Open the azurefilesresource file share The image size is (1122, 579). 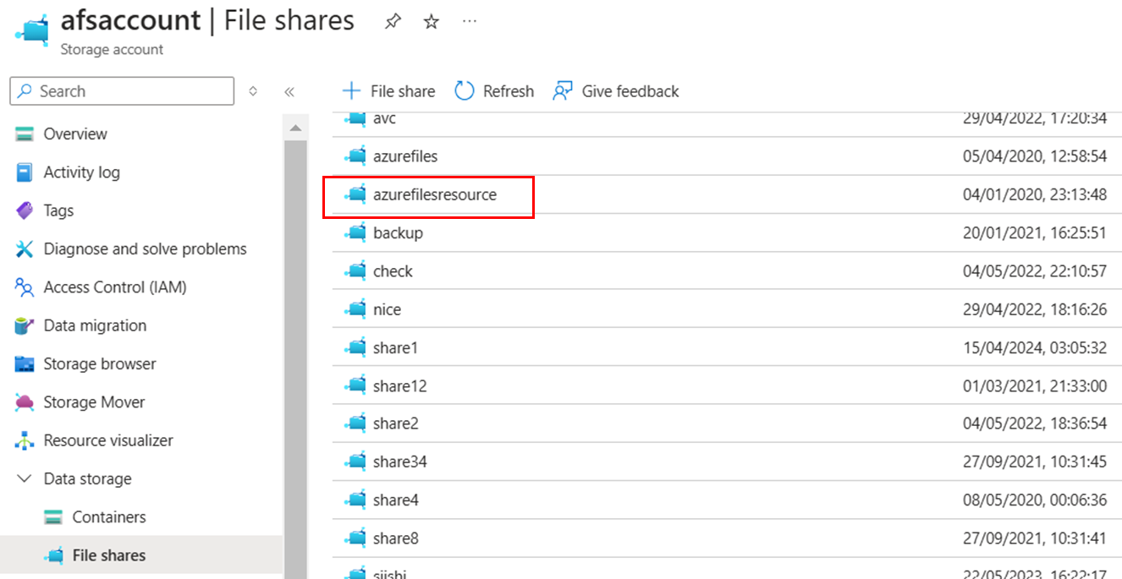[x=434, y=194]
